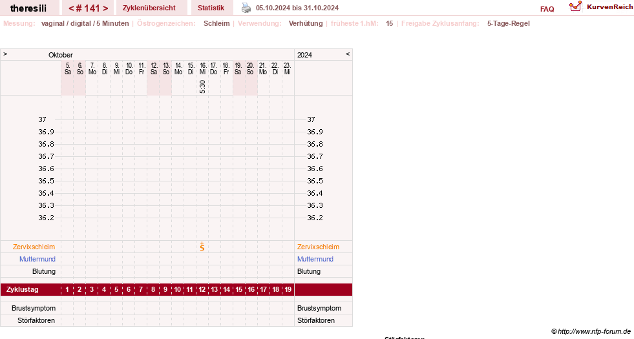This screenshot has height=339, width=634.
Task: Select date column '12. Sa'
Action: click(x=154, y=68)
